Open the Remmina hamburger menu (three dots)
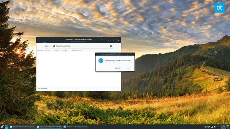230x129 pixels. tap(103, 40)
